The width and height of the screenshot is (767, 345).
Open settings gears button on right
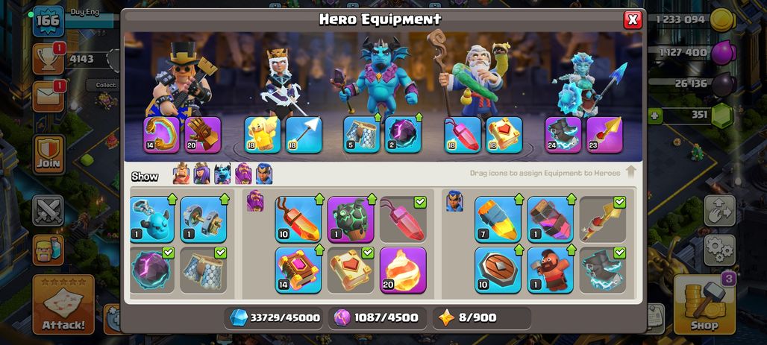point(719,250)
